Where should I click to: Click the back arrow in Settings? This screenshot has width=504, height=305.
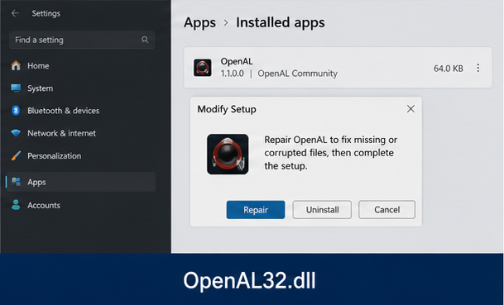pyautogui.click(x=15, y=13)
